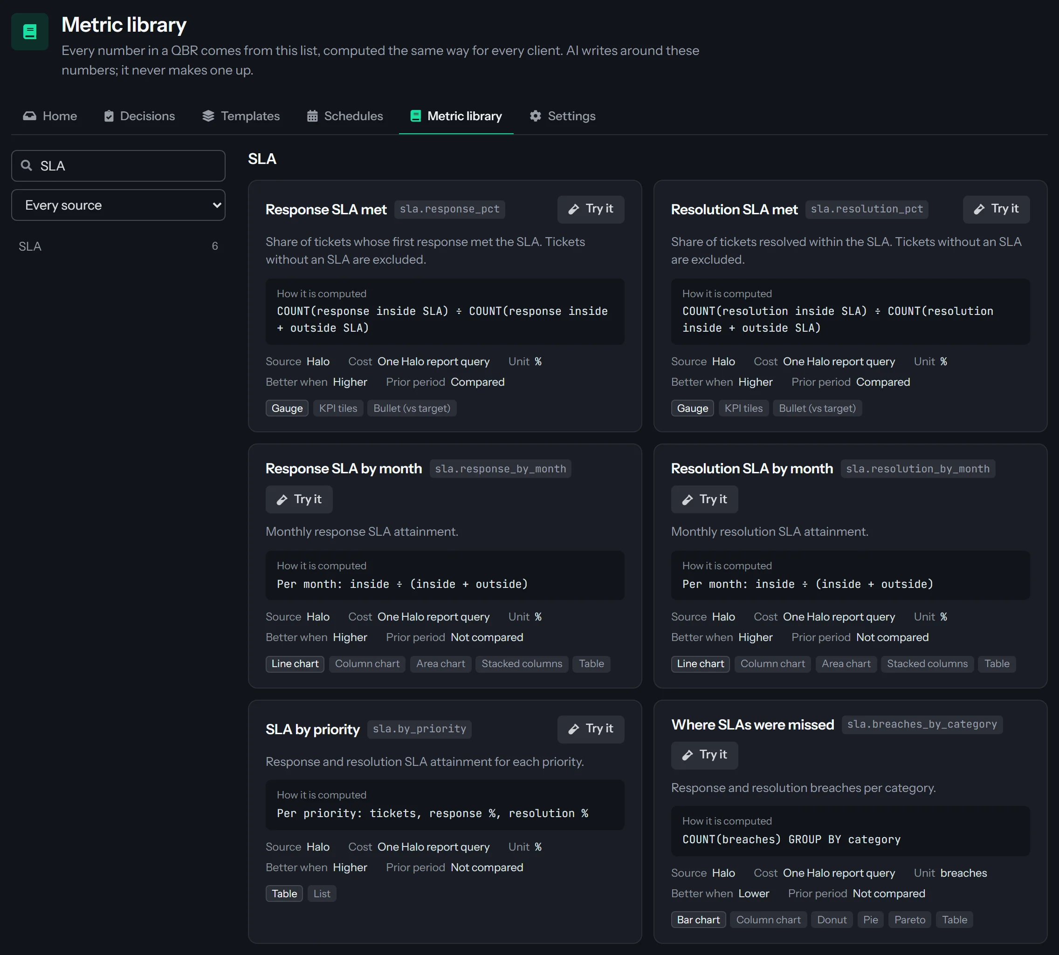This screenshot has height=955, width=1059.
Task: Open the Every source dropdown
Action: 118,205
